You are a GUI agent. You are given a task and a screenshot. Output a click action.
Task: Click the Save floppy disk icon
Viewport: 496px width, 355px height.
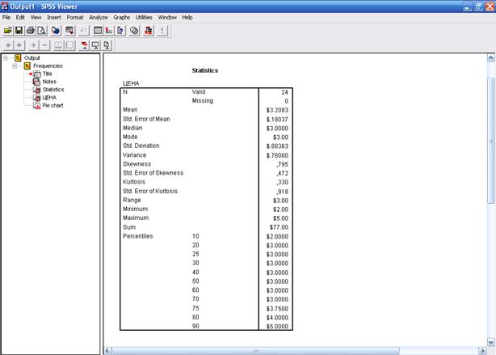point(19,30)
